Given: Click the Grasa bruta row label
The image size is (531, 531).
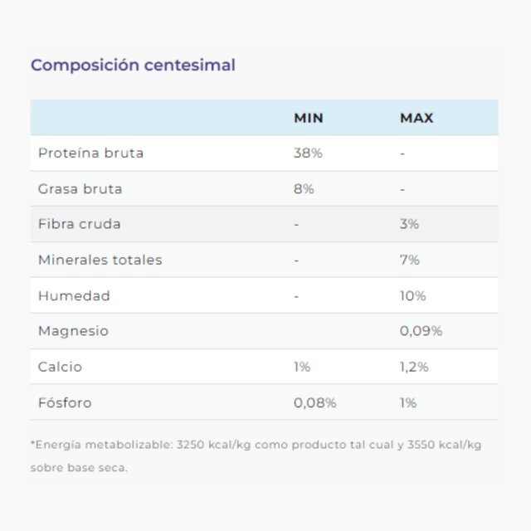Looking at the screenshot, I should pyautogui.click(x=80, y=189).
